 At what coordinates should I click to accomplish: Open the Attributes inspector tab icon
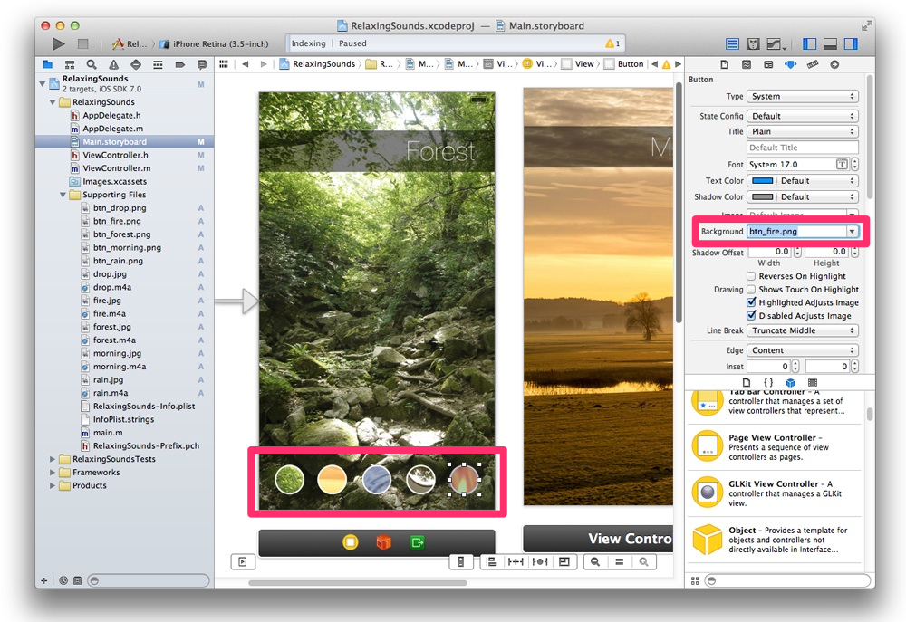click(790, 64)
